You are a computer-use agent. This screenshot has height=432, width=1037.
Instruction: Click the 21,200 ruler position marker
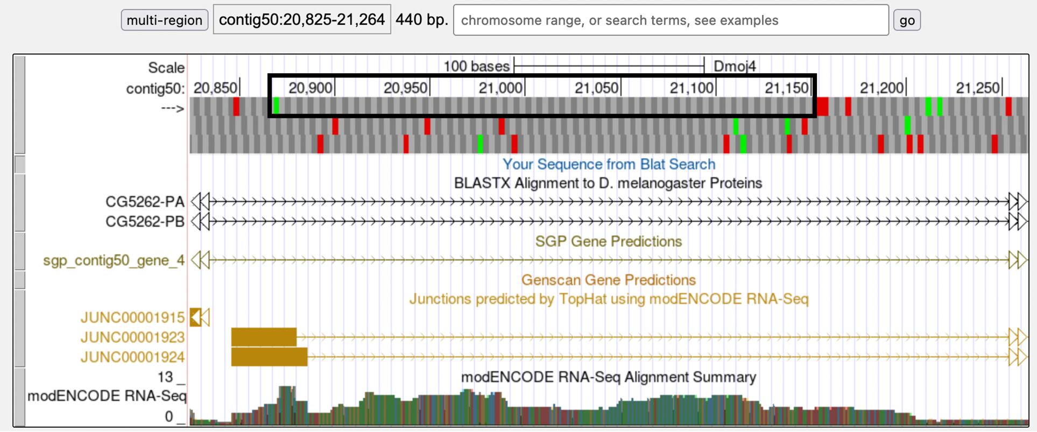click(881, 88)
